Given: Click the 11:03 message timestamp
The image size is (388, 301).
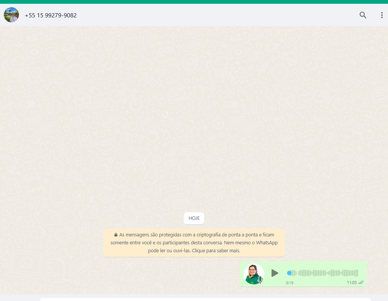Looking at the screenshot, I should tap(351, 282).
